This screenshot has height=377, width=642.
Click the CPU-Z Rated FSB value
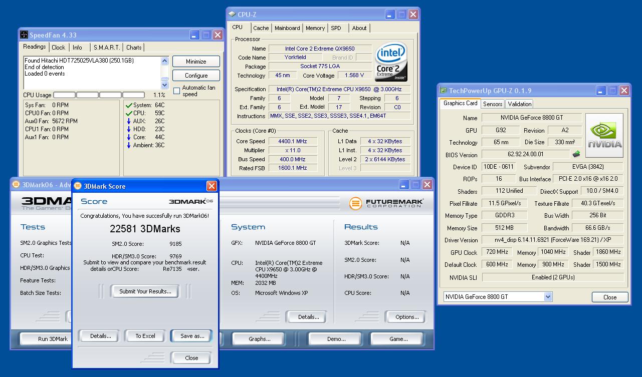click(293, 168)
